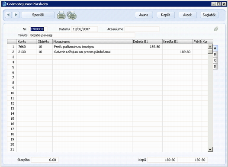
Task: Maximize the Grāmatojums window
Action: pos(218,4)
